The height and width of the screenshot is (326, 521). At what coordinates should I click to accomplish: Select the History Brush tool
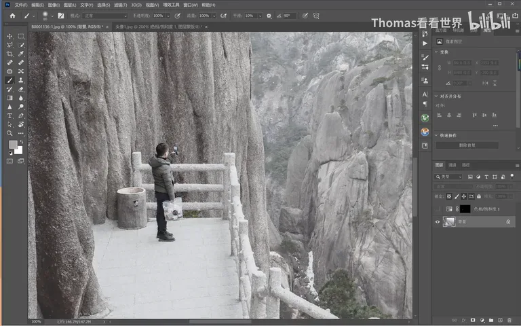coord(9,89)
